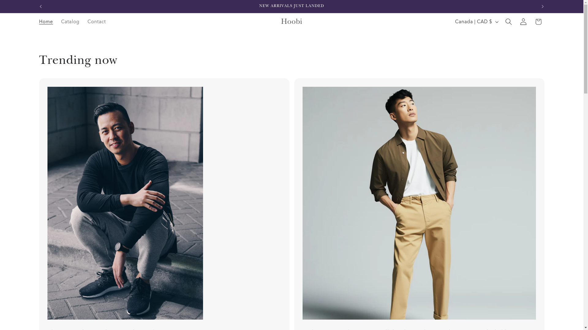
Task: Open the search magnifier icon
Action: click(x=508, y=22)
